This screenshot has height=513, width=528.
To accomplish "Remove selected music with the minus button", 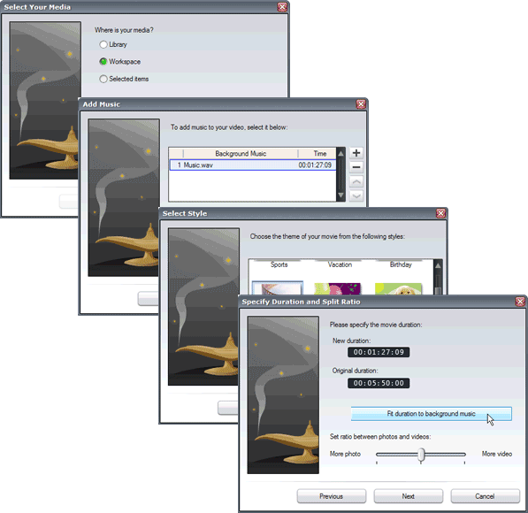I will (x=356, y=167).
